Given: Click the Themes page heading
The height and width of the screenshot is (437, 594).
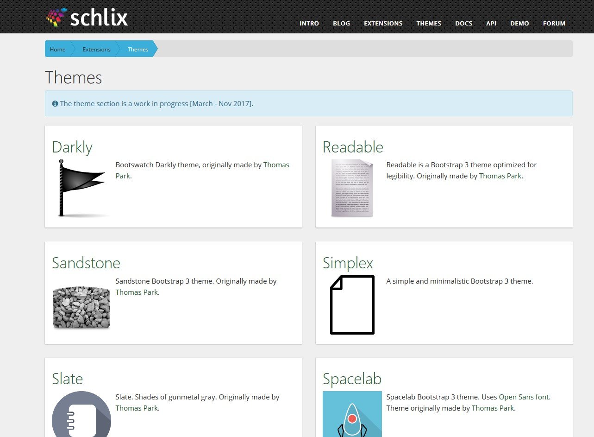Looking at the screenshot, I should [x=73, y=77].
